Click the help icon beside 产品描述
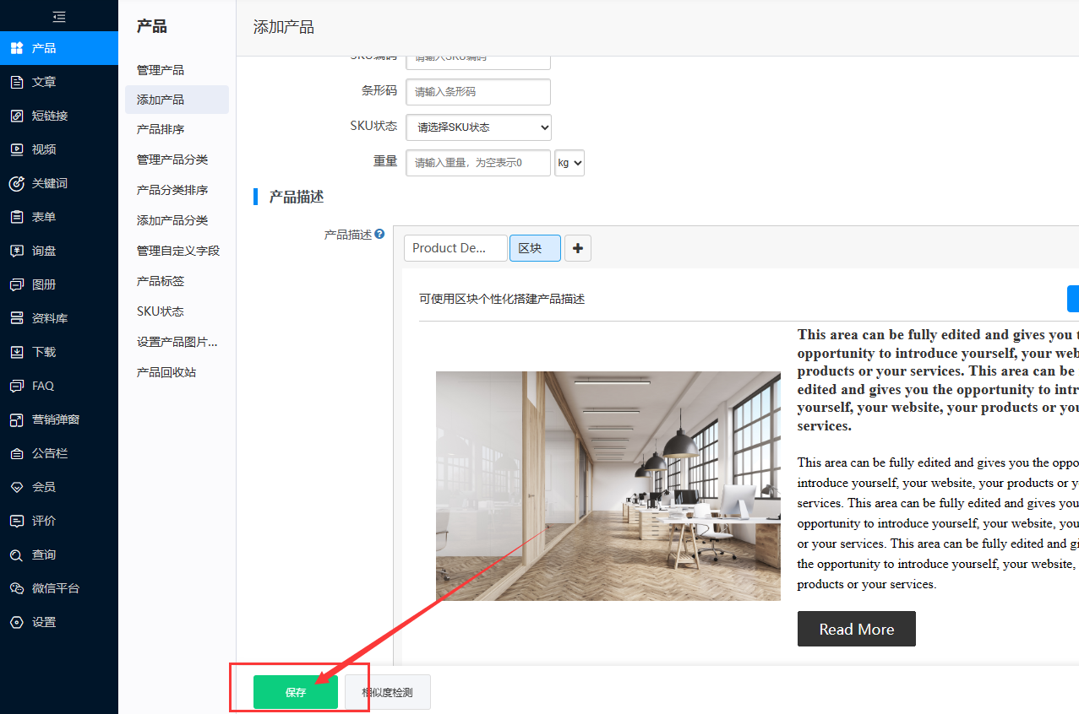The width and height of the screenshot is (1079, 714). pos(379,234)
